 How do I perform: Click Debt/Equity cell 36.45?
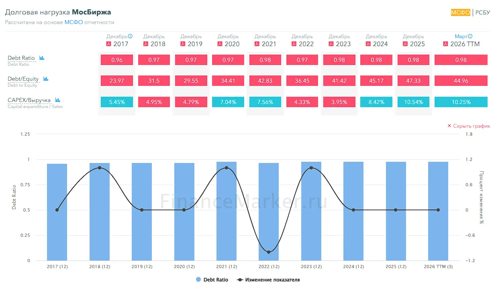[302, 81]
